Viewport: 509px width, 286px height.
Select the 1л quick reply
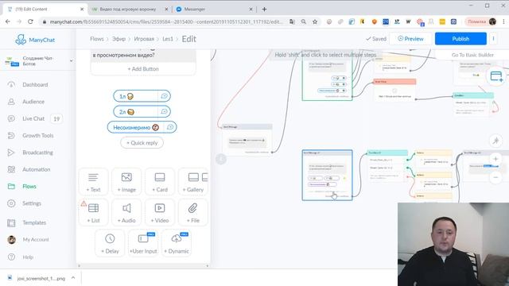(x=135, y=96)
